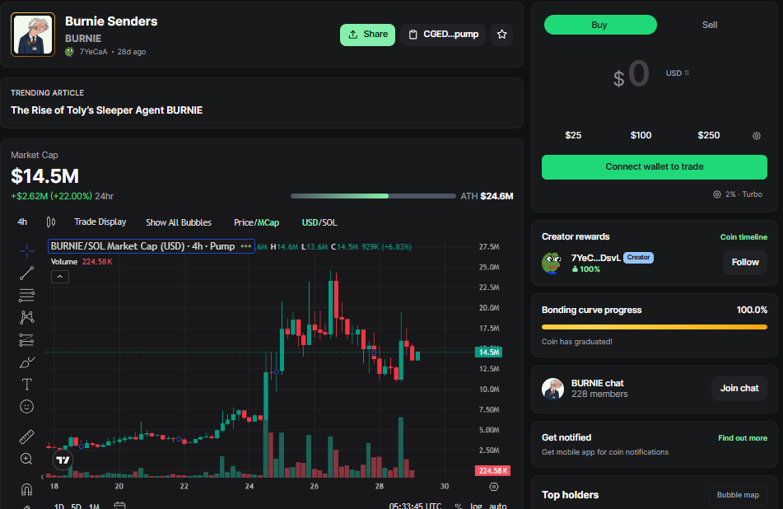Select the trend line drawing tool
Image resolution: width=783 pixels, height=509 pixels.
coord(26,273)
